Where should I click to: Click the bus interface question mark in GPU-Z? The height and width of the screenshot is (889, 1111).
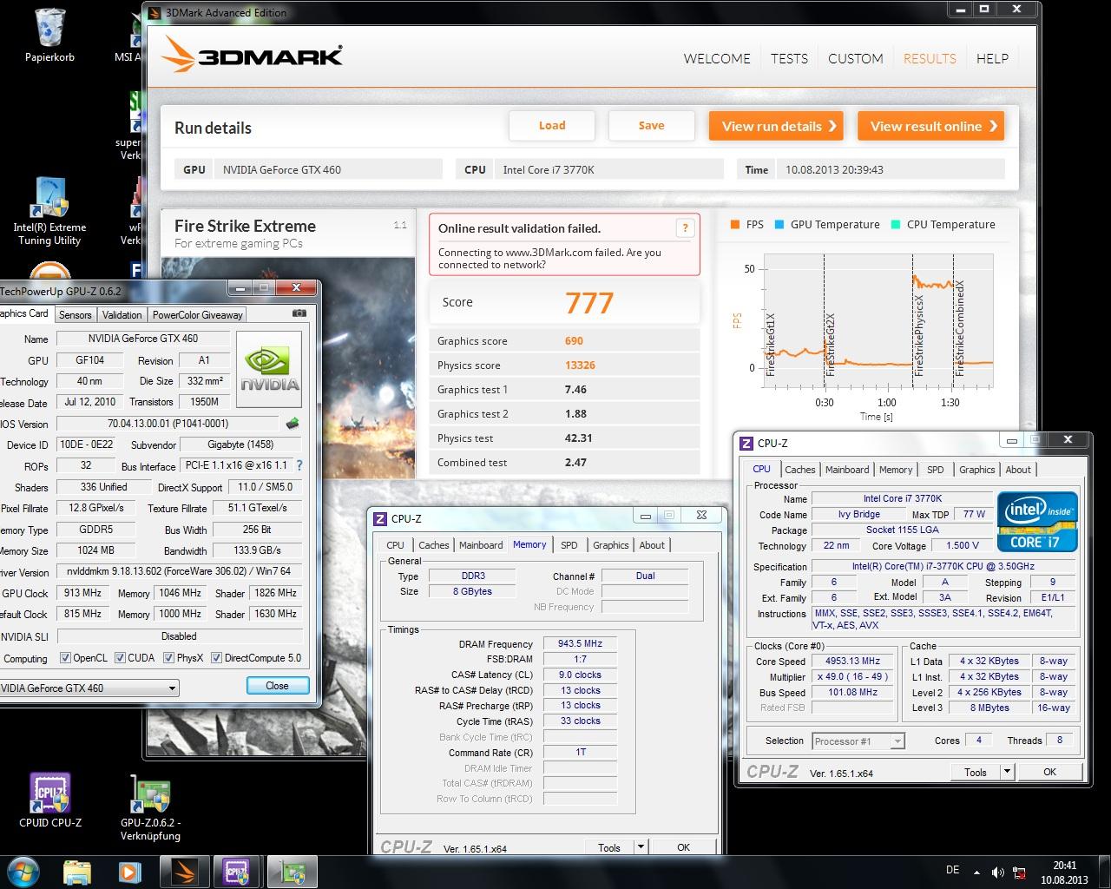[299, 466]
